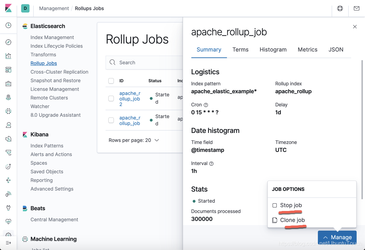This screenshot has width=365, height=250.
Task: Open Snapshot and Restore page
Action: click(x=55, y=80)
